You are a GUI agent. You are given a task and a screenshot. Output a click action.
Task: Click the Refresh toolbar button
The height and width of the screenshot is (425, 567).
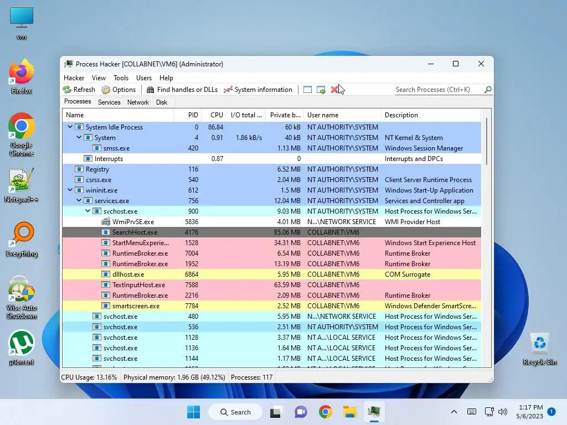pyautogui.click(x=79, y=90)
